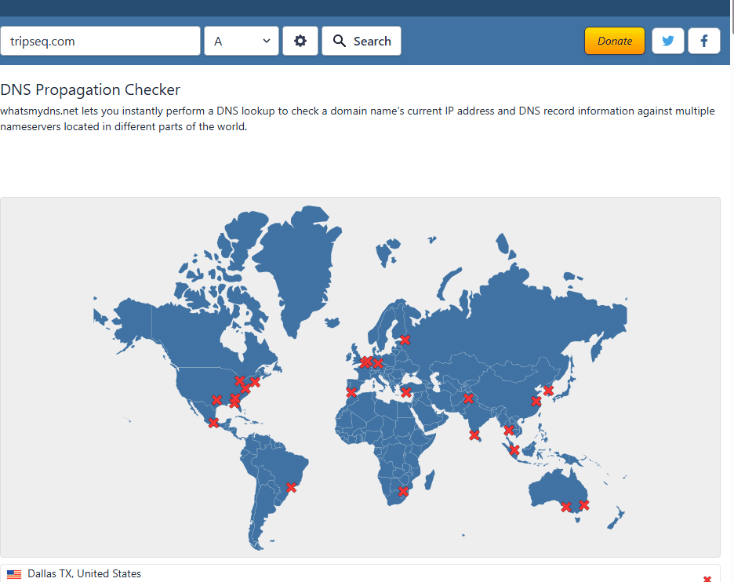Click the southern Australia red X marker
This screenshot has height=582, width=734.
coord(566,507)
